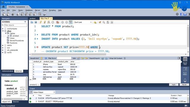This screenshot has height=107, width=190.
Task: Close the product 2 result tab
Action: 39,85
